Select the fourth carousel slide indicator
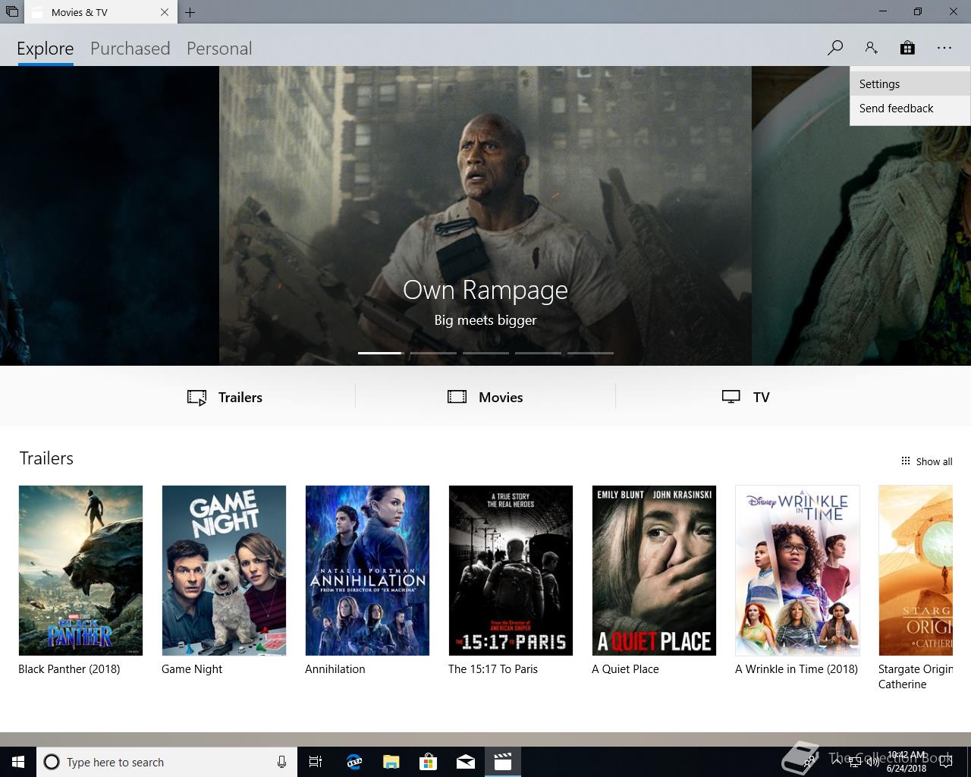Image resolution: width=971 pixels, height=777 pixels. (x=538, y=353)
